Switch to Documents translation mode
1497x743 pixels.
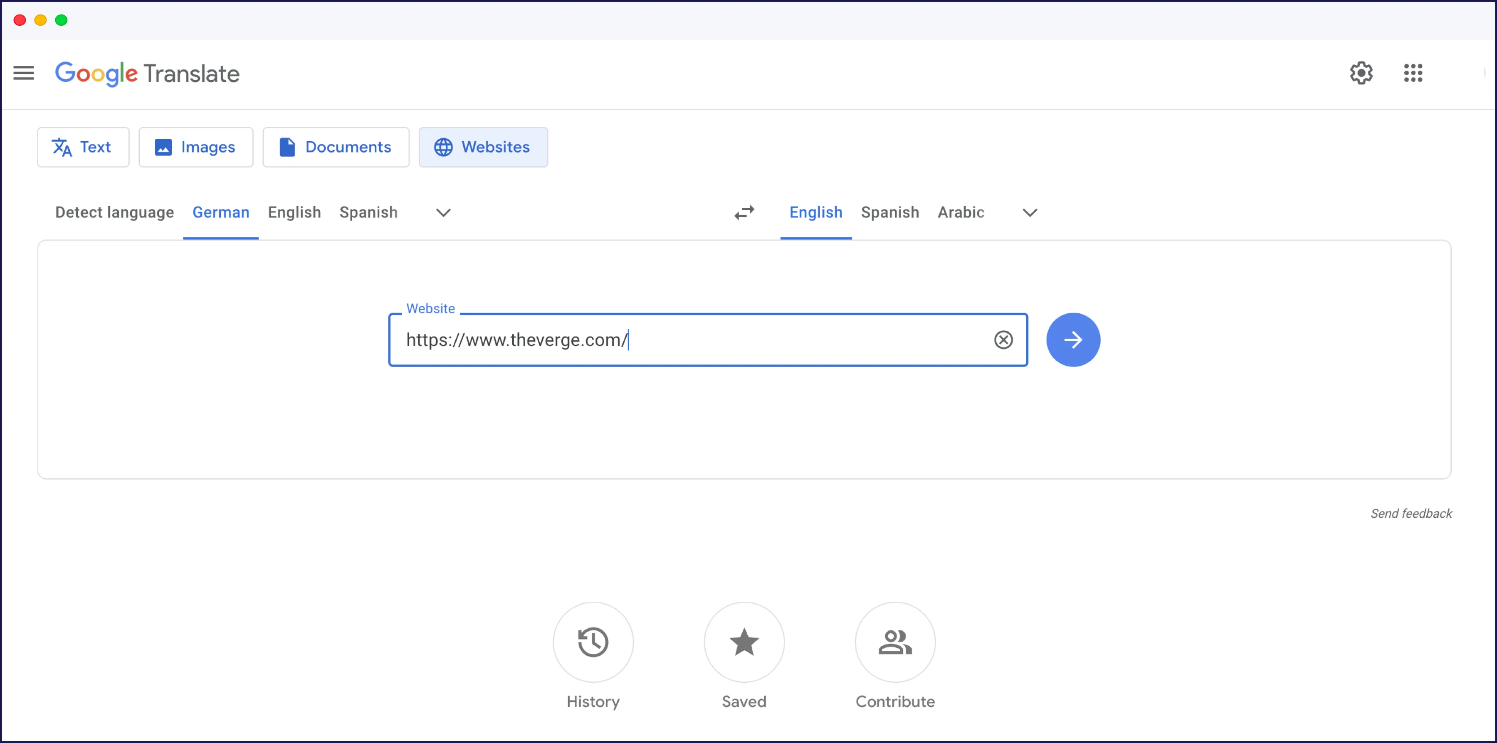click(336, 147)
